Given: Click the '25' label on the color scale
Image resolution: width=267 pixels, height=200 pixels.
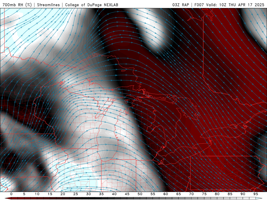Looking at the screenshot, I should [76, 194].
